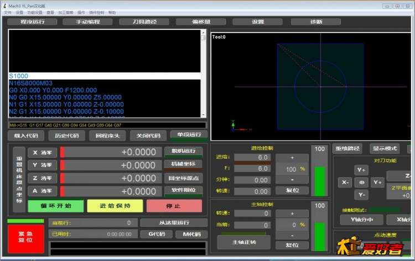Switch to the 程序运行 screen tab
The width and height of the screenshot is (415, 261).
32,22
